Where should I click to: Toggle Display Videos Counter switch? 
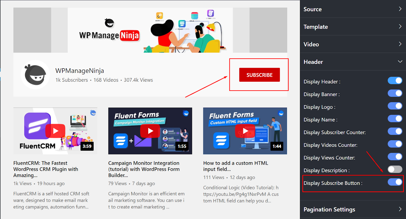[395, 144]
